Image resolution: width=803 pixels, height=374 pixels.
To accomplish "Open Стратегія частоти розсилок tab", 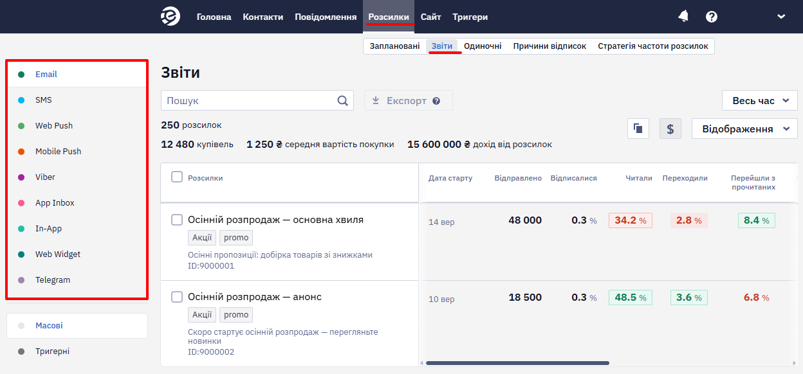I will point(653,46).
